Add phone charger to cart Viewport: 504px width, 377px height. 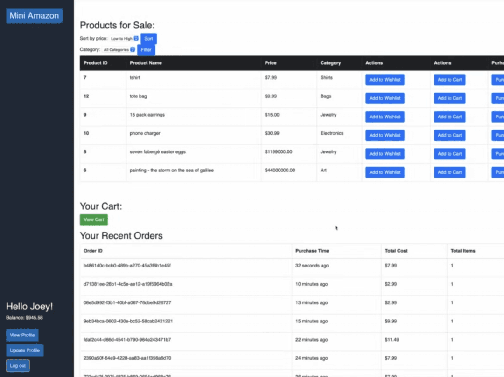coord(449,135)
